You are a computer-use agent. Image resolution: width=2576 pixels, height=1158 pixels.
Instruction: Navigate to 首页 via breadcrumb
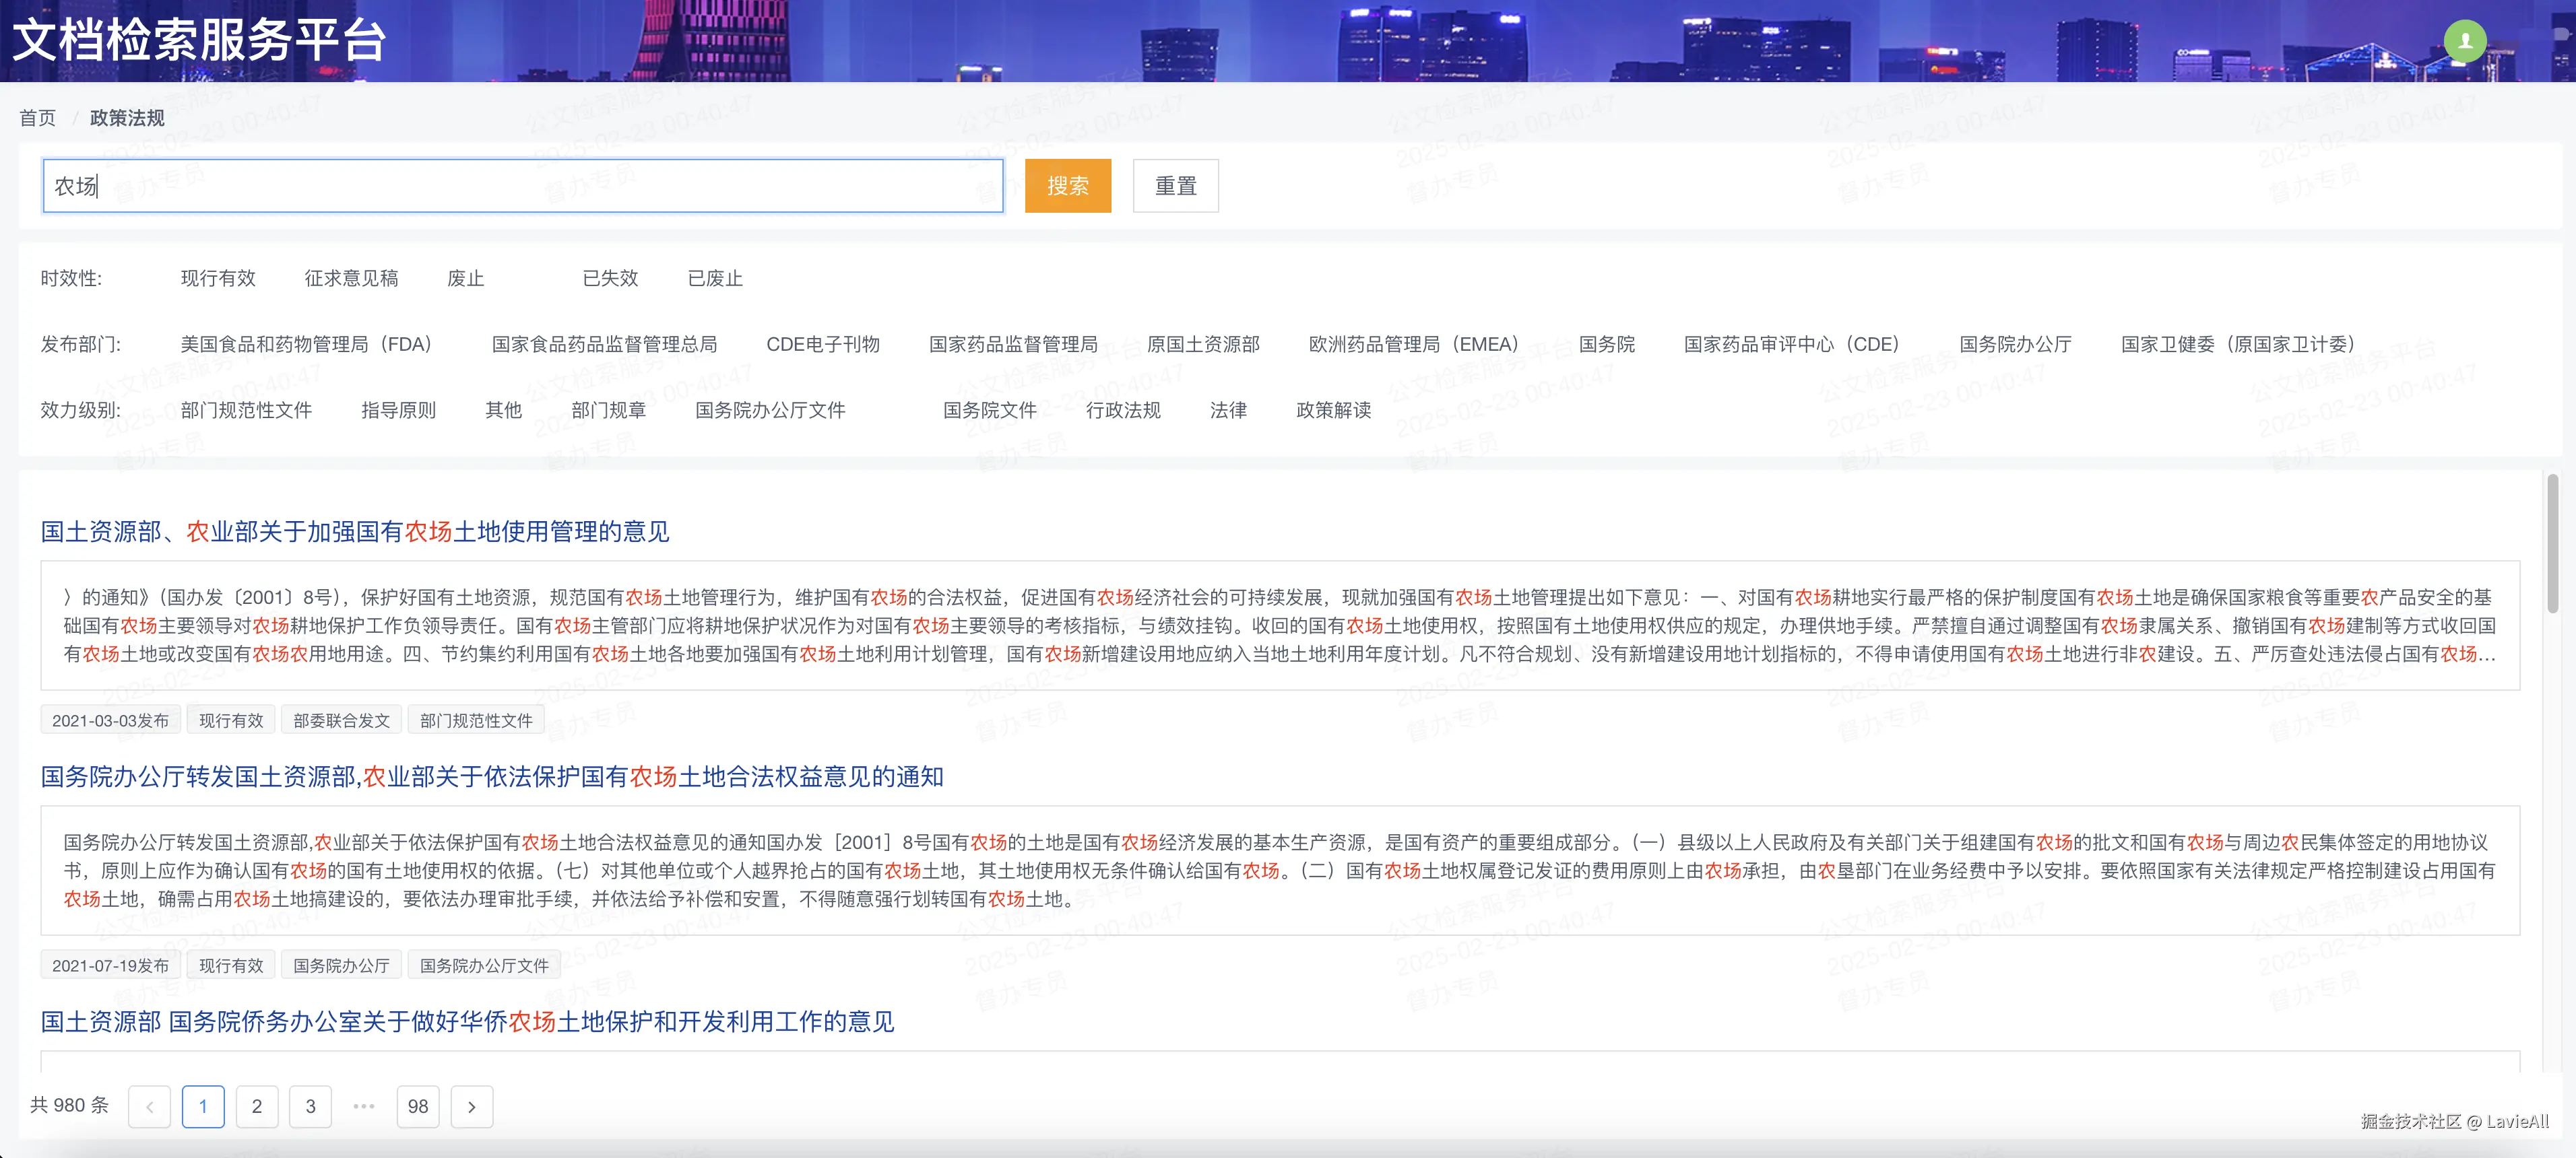(x=37, y=117)
